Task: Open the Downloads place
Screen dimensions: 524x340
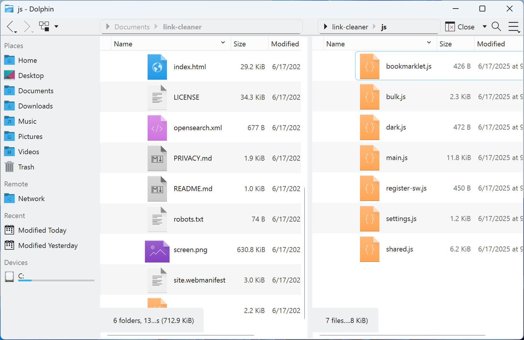Action: click(36, 106)
